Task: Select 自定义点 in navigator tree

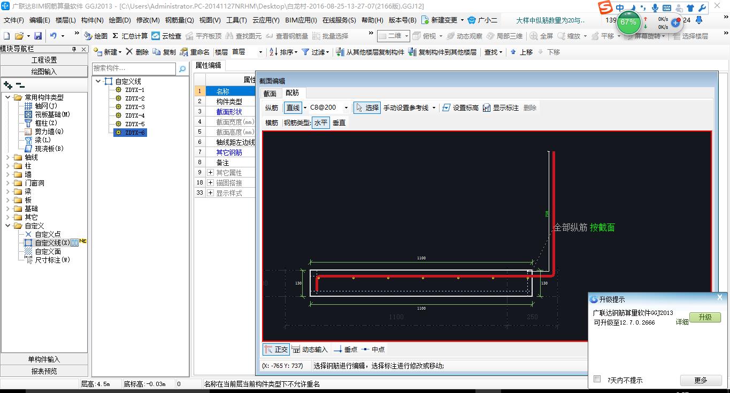Action: coord(48,234)
